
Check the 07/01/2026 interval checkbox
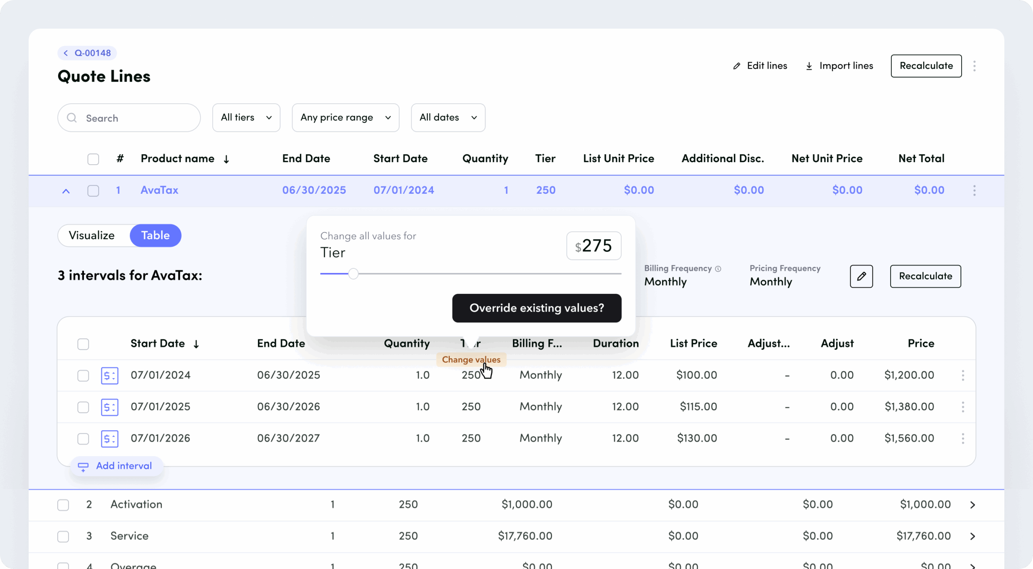83,438
